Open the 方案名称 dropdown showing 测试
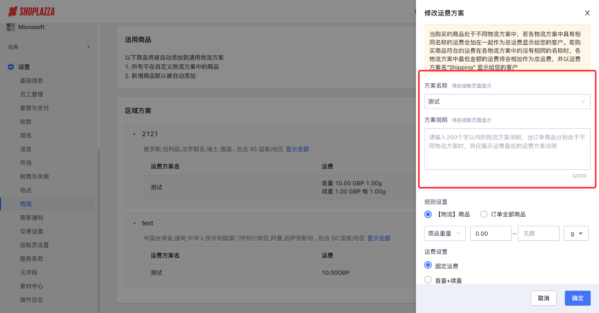Viewport: 599px width, 313px height. point(507,102)
